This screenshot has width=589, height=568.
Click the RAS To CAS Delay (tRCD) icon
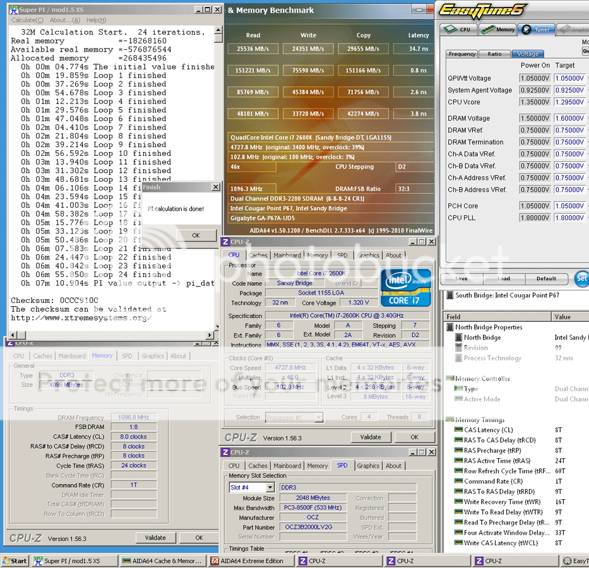point(458,440)
